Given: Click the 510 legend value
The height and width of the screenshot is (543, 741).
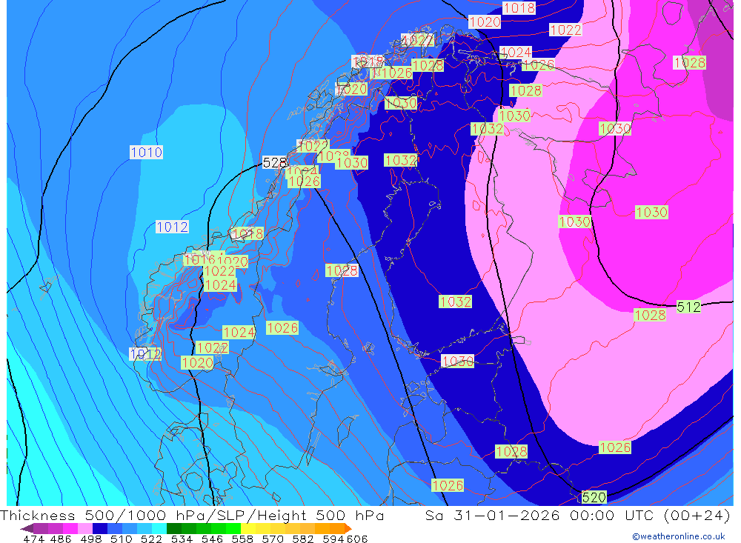Looking at the screenshot, I should pos(121,539).
